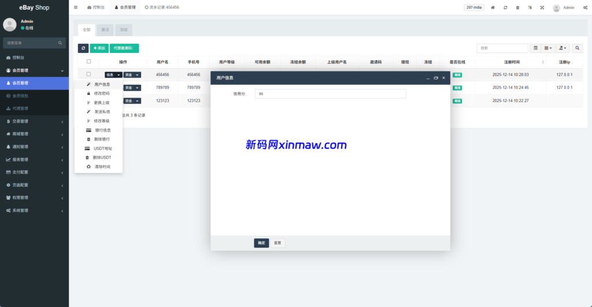Minimize the 用户信息 dialog

(428, 78)
